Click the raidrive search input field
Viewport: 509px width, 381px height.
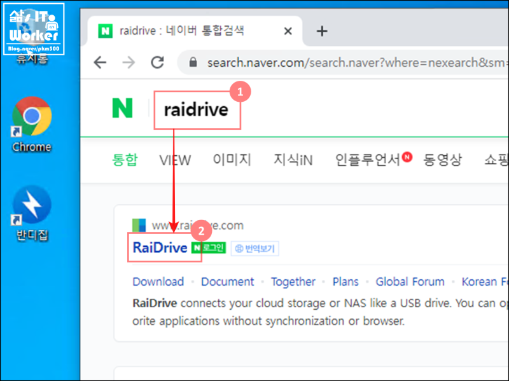pos(197,109)
